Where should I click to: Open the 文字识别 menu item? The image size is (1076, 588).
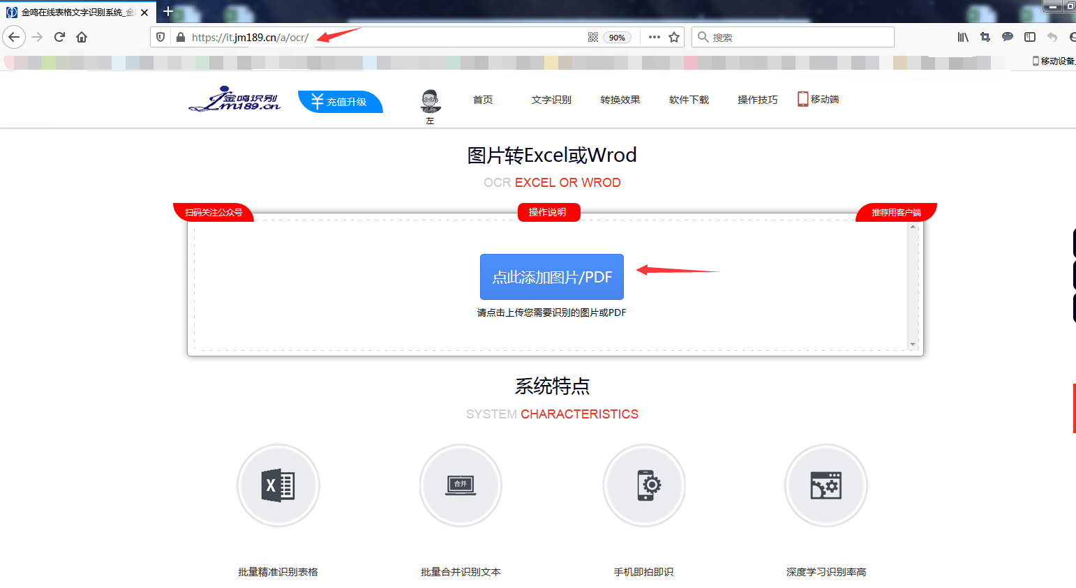(551, 100)
